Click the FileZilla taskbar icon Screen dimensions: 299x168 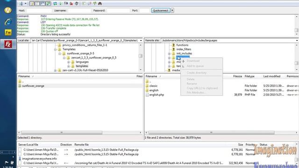pyautogui.click(x=8, y=44)
